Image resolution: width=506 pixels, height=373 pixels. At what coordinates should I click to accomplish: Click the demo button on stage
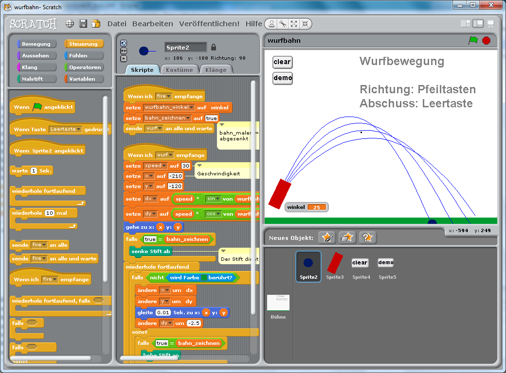coord(283,78)
